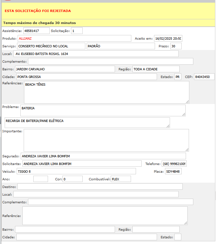Screen dimensions: 216x244
Task: Select the Solicitação number field
Action: (x=77, y=31)
